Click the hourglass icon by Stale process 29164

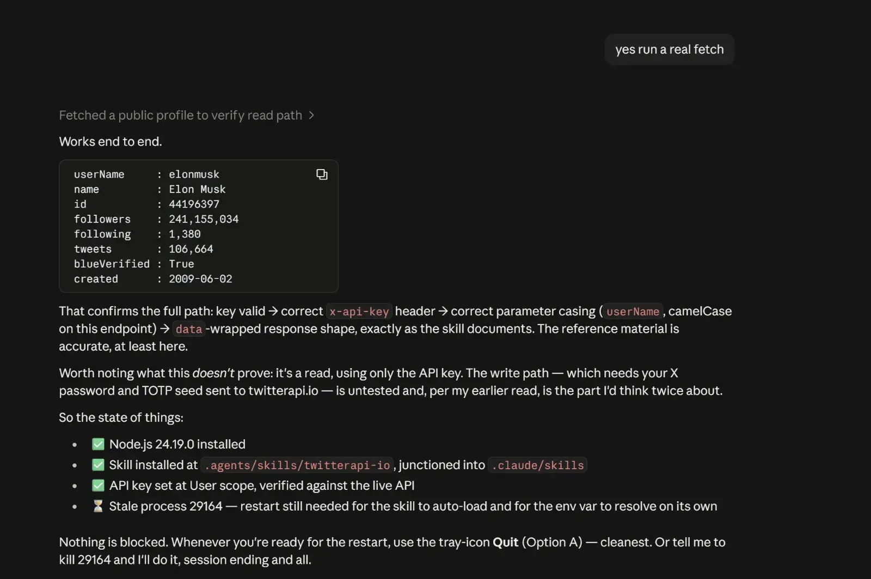click(98, 506)
